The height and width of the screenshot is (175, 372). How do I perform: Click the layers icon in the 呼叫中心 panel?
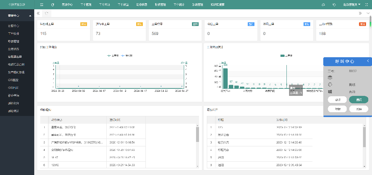point(330,77)
